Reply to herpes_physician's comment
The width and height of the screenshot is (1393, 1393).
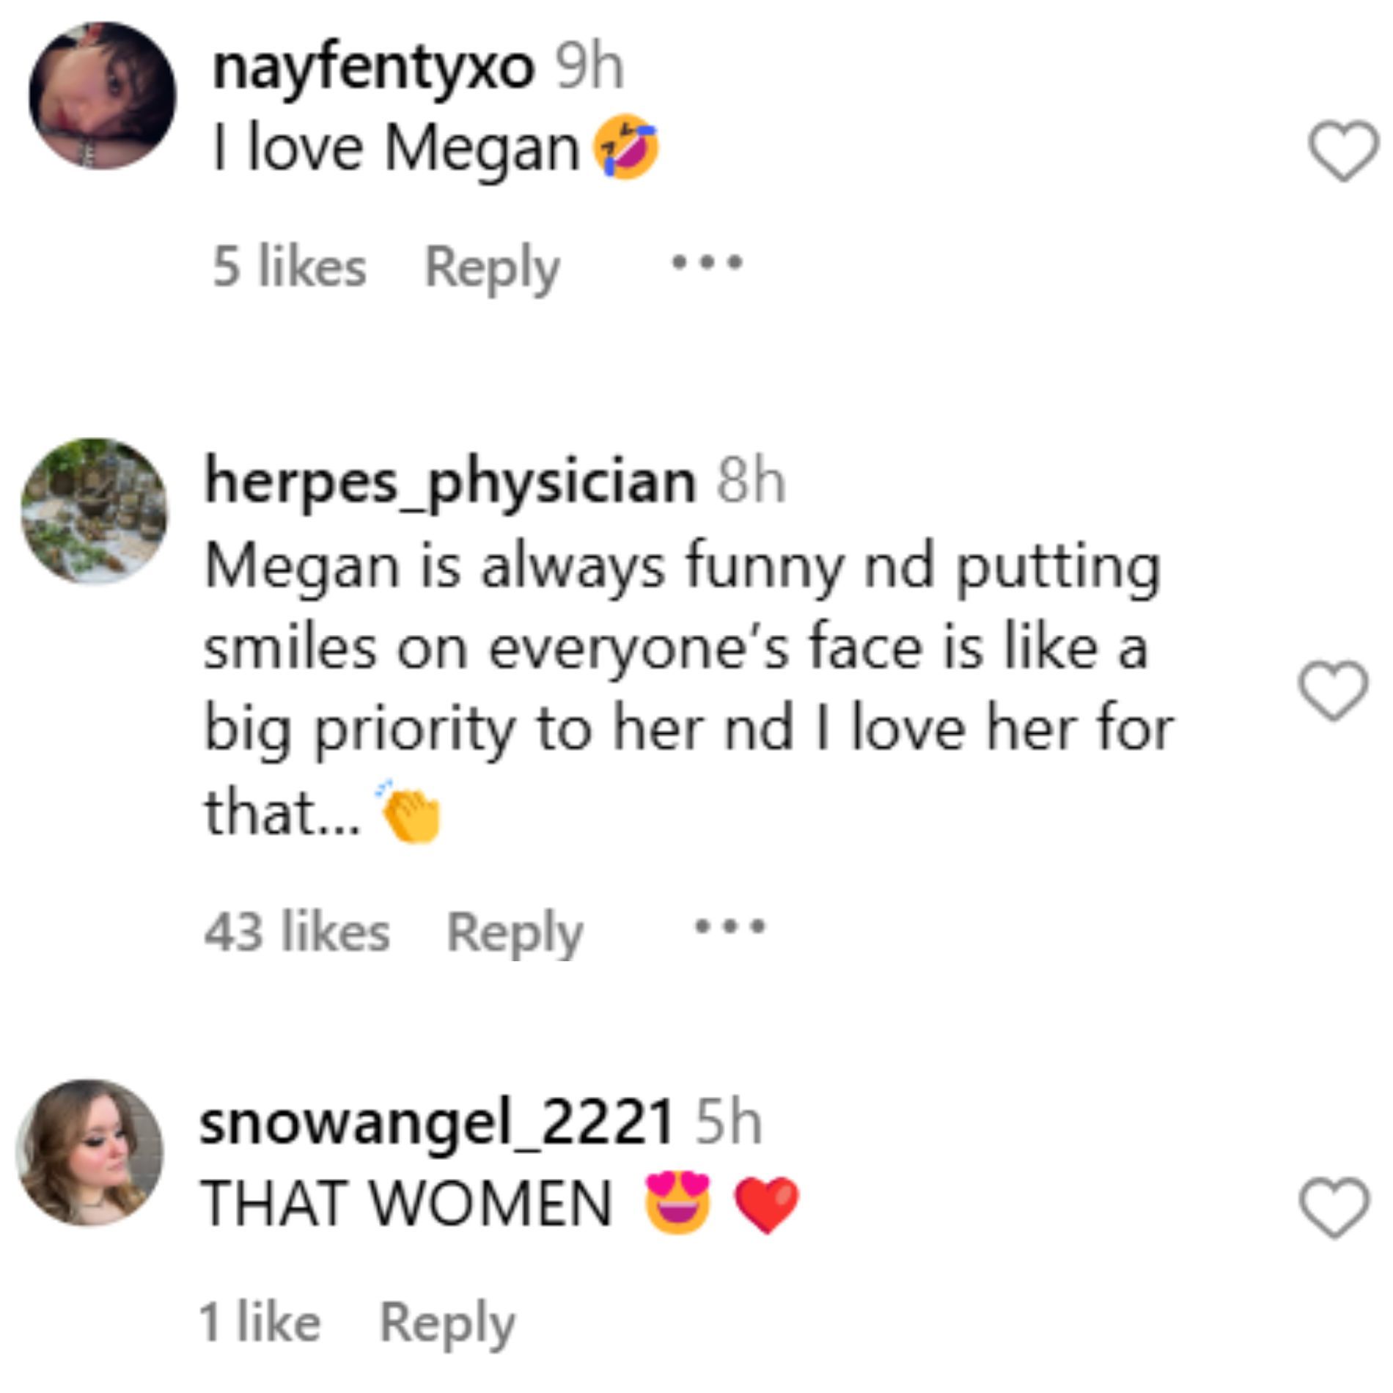515,933
